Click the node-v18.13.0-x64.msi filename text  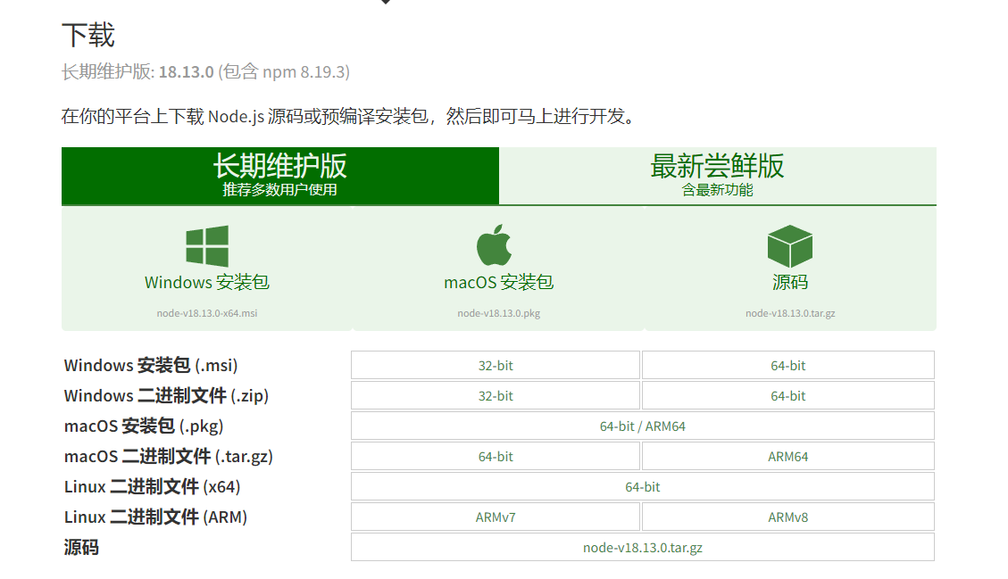pos(207,313)
